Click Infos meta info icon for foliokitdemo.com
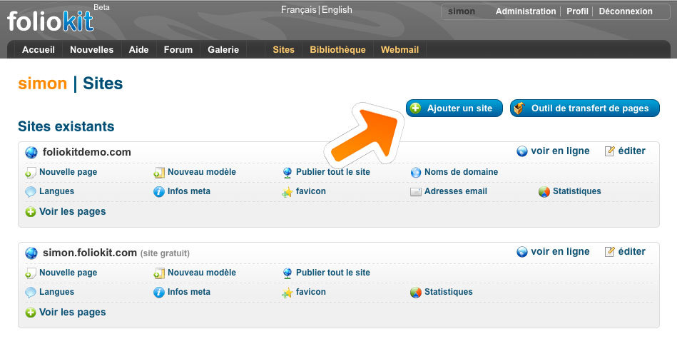Viewport: 677px width, 364px height. click(159, 192)
